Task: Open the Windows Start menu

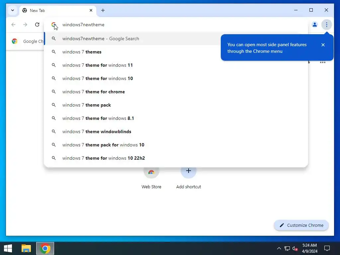Action: pyautogui.click(x=8, y=248)
